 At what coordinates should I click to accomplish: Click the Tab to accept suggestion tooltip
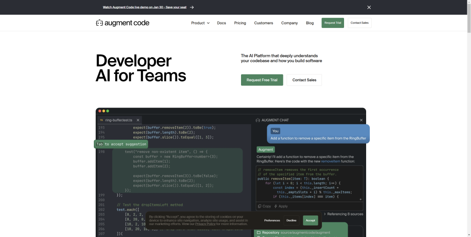point(121,144)
